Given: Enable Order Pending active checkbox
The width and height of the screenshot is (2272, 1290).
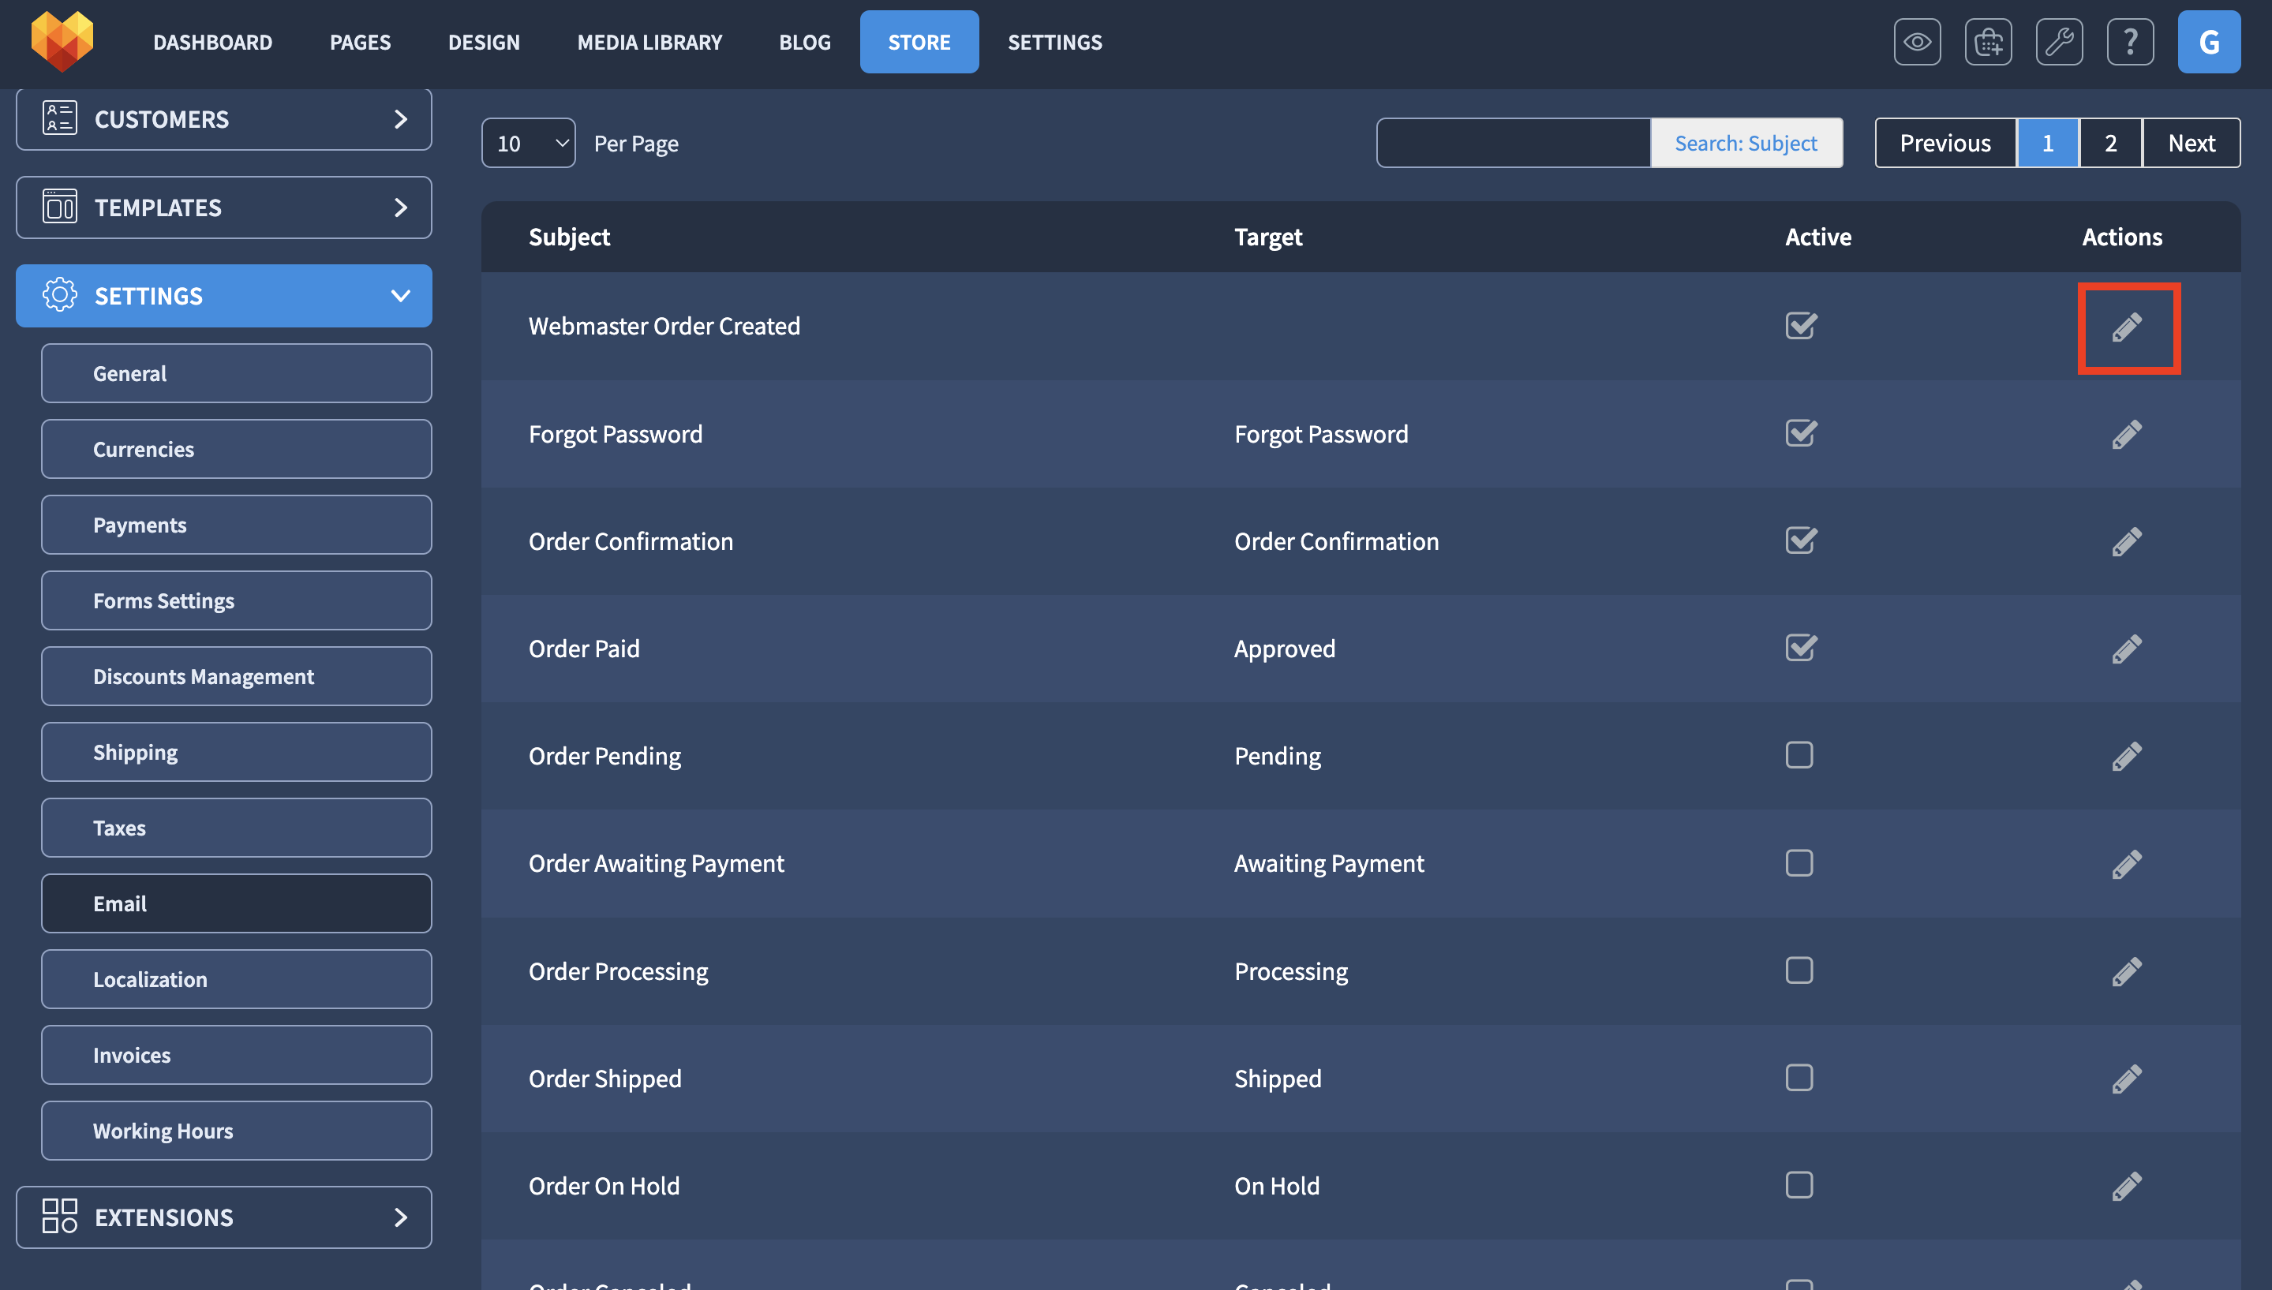Looking at the screenshot, I should (1799, 755).
